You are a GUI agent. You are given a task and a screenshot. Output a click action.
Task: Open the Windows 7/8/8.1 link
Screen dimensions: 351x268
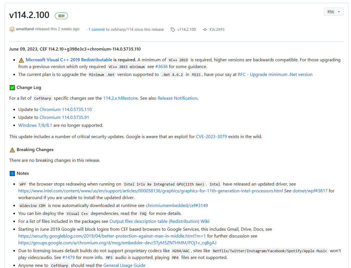[35, 125]
